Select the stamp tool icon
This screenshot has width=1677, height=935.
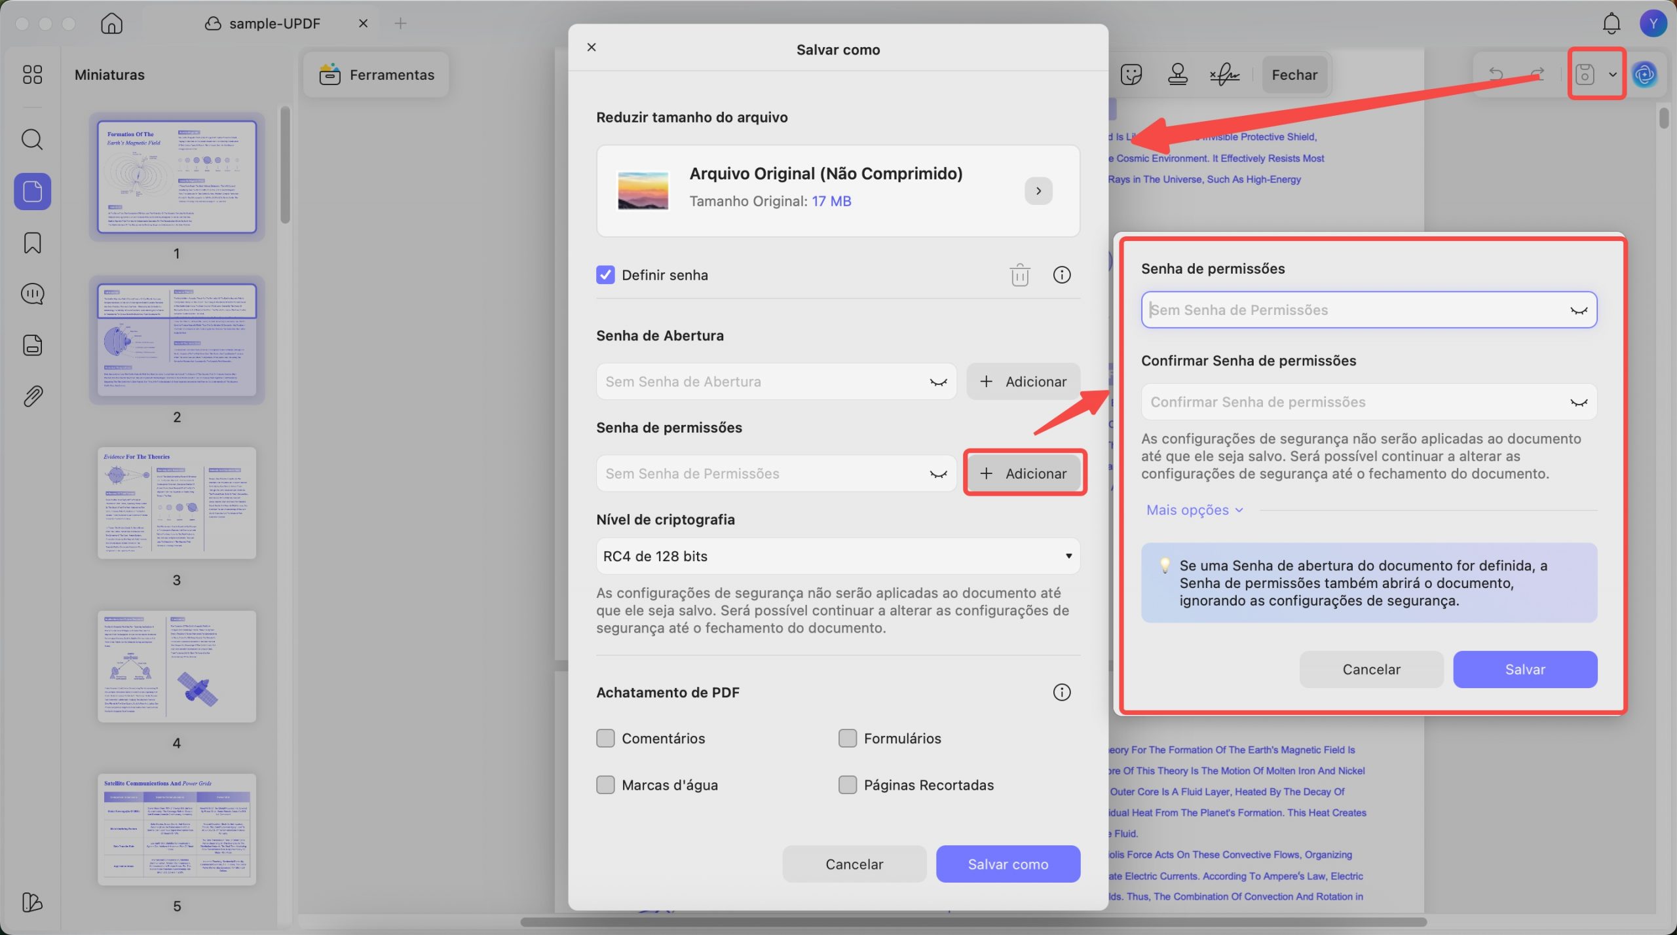[x=1178, y=75]
